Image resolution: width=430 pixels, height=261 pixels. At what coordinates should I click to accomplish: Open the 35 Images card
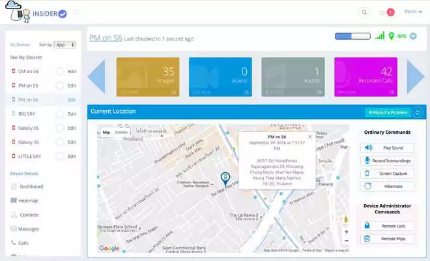tap(148, 77)
